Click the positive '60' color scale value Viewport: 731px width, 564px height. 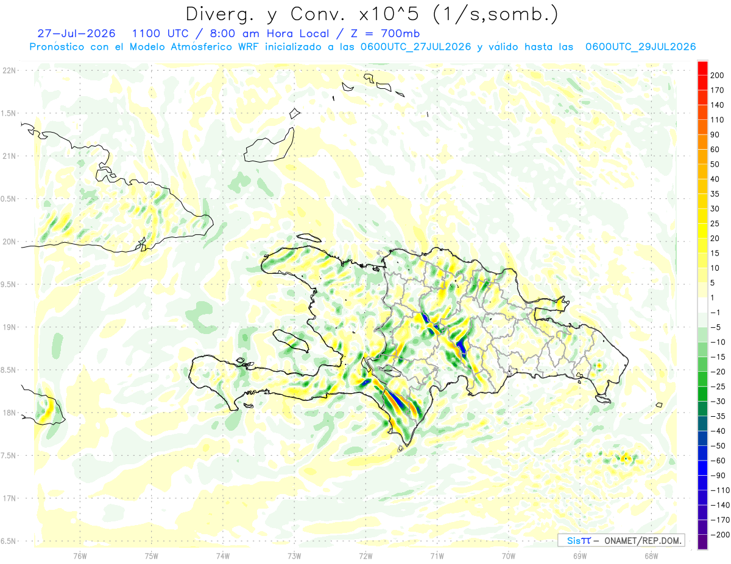tap(715, 149)
